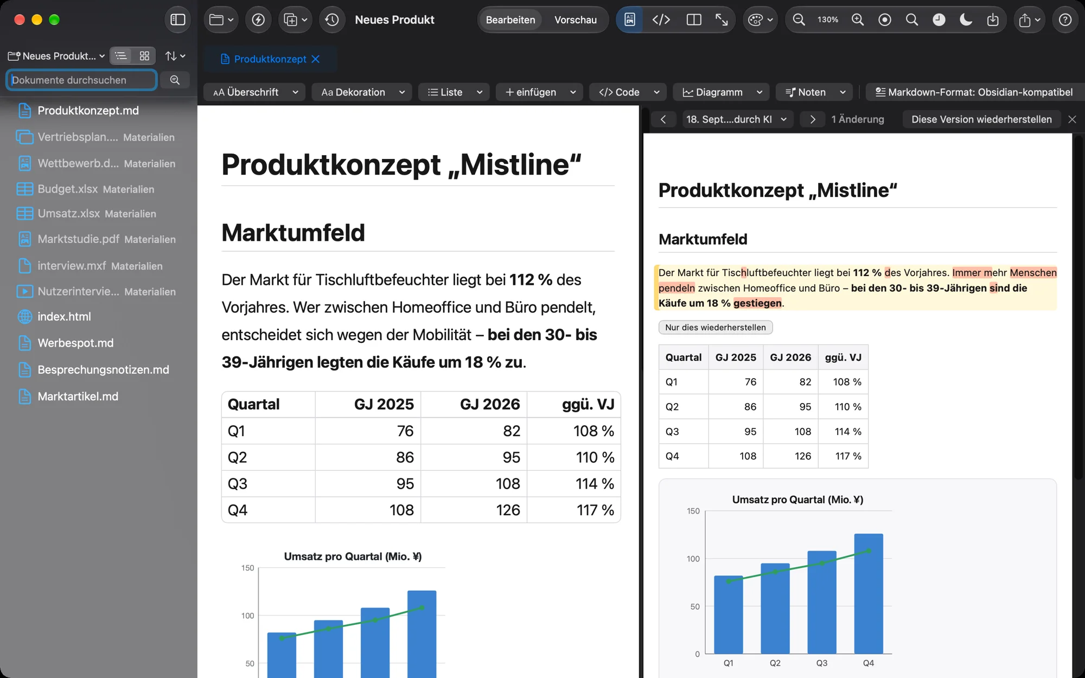The height and width of the screenshot is (678, 1085).
Task: Open the einfügen menu
Action: 539,92
